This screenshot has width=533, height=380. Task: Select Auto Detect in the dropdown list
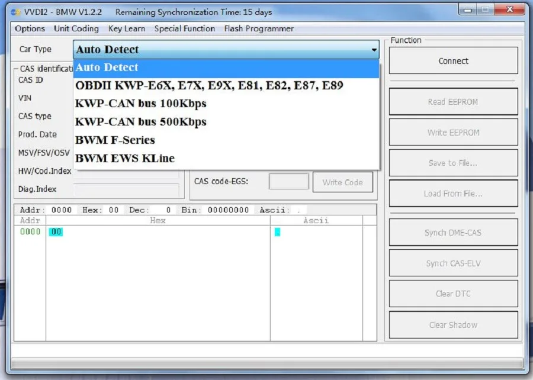click(226, 67)
